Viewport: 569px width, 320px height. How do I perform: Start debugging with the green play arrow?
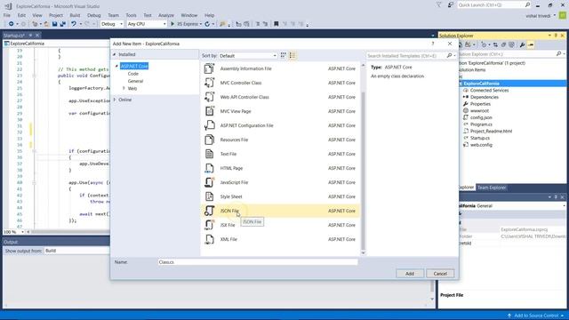(x=172, y=24)
